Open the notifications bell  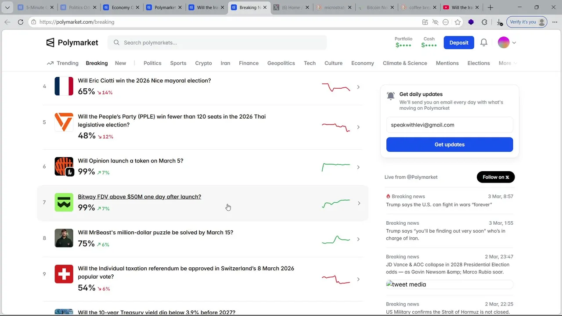tap(483, 43)
